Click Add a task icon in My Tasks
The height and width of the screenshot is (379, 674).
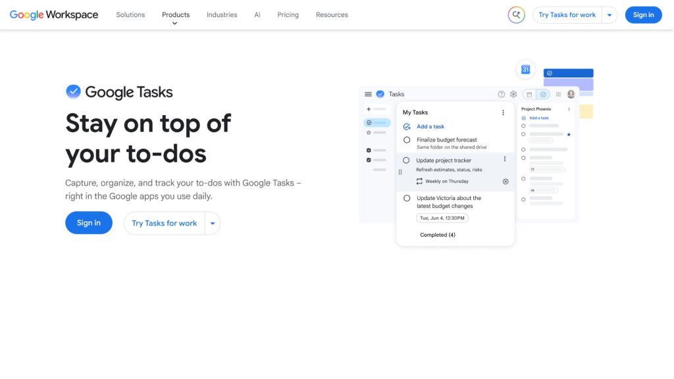tap(407, 127)
